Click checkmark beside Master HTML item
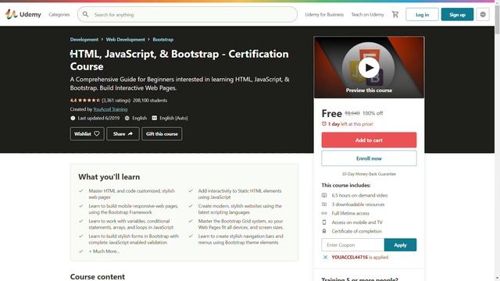500x281 pixels. [x=81, y=190]
